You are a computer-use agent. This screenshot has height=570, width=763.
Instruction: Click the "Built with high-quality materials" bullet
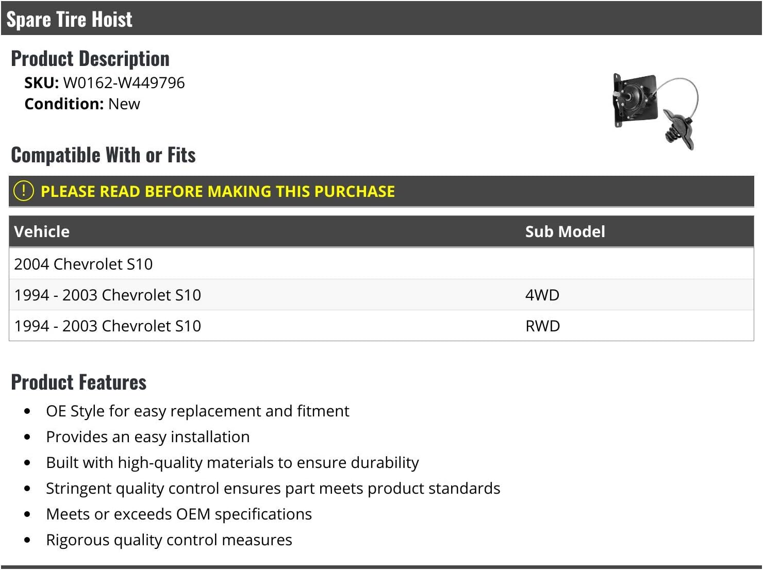point(233,462)
